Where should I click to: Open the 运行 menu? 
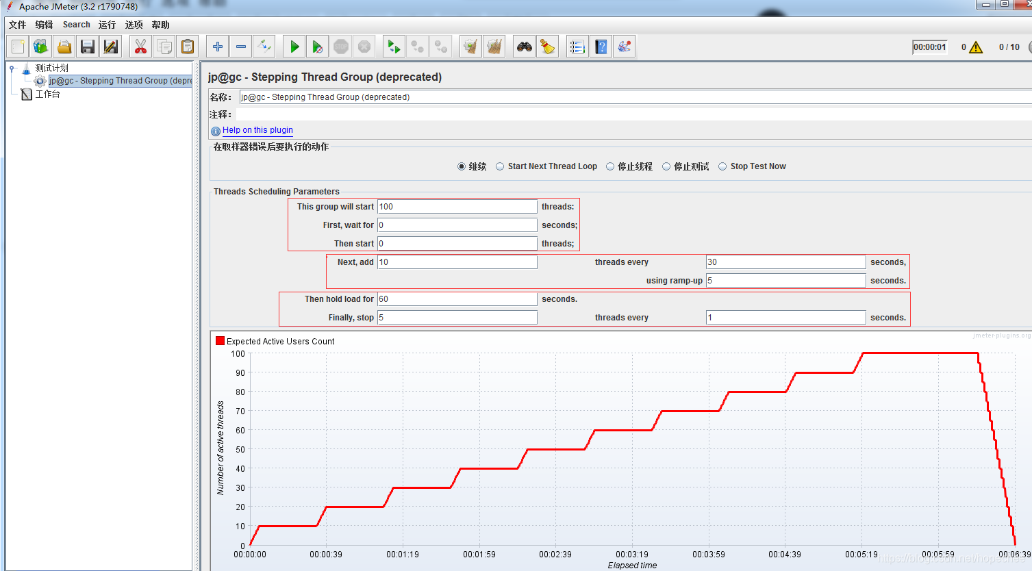[107, 25]
